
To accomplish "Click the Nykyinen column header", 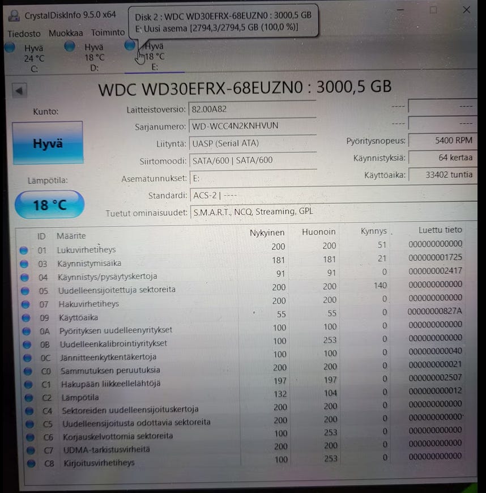I will tap(267, 233).
